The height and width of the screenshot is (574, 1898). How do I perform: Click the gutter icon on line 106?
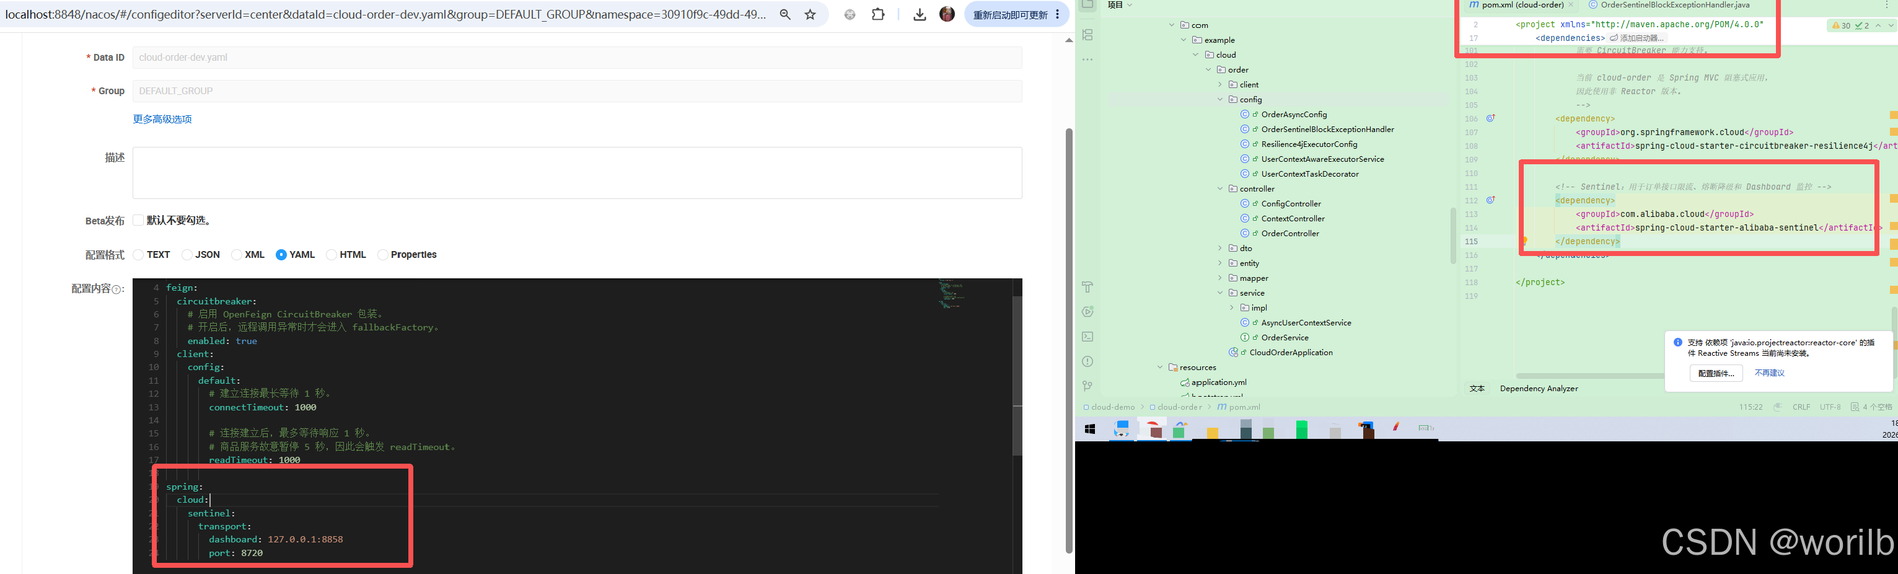pyautogui.click(x=1490, y=118)
